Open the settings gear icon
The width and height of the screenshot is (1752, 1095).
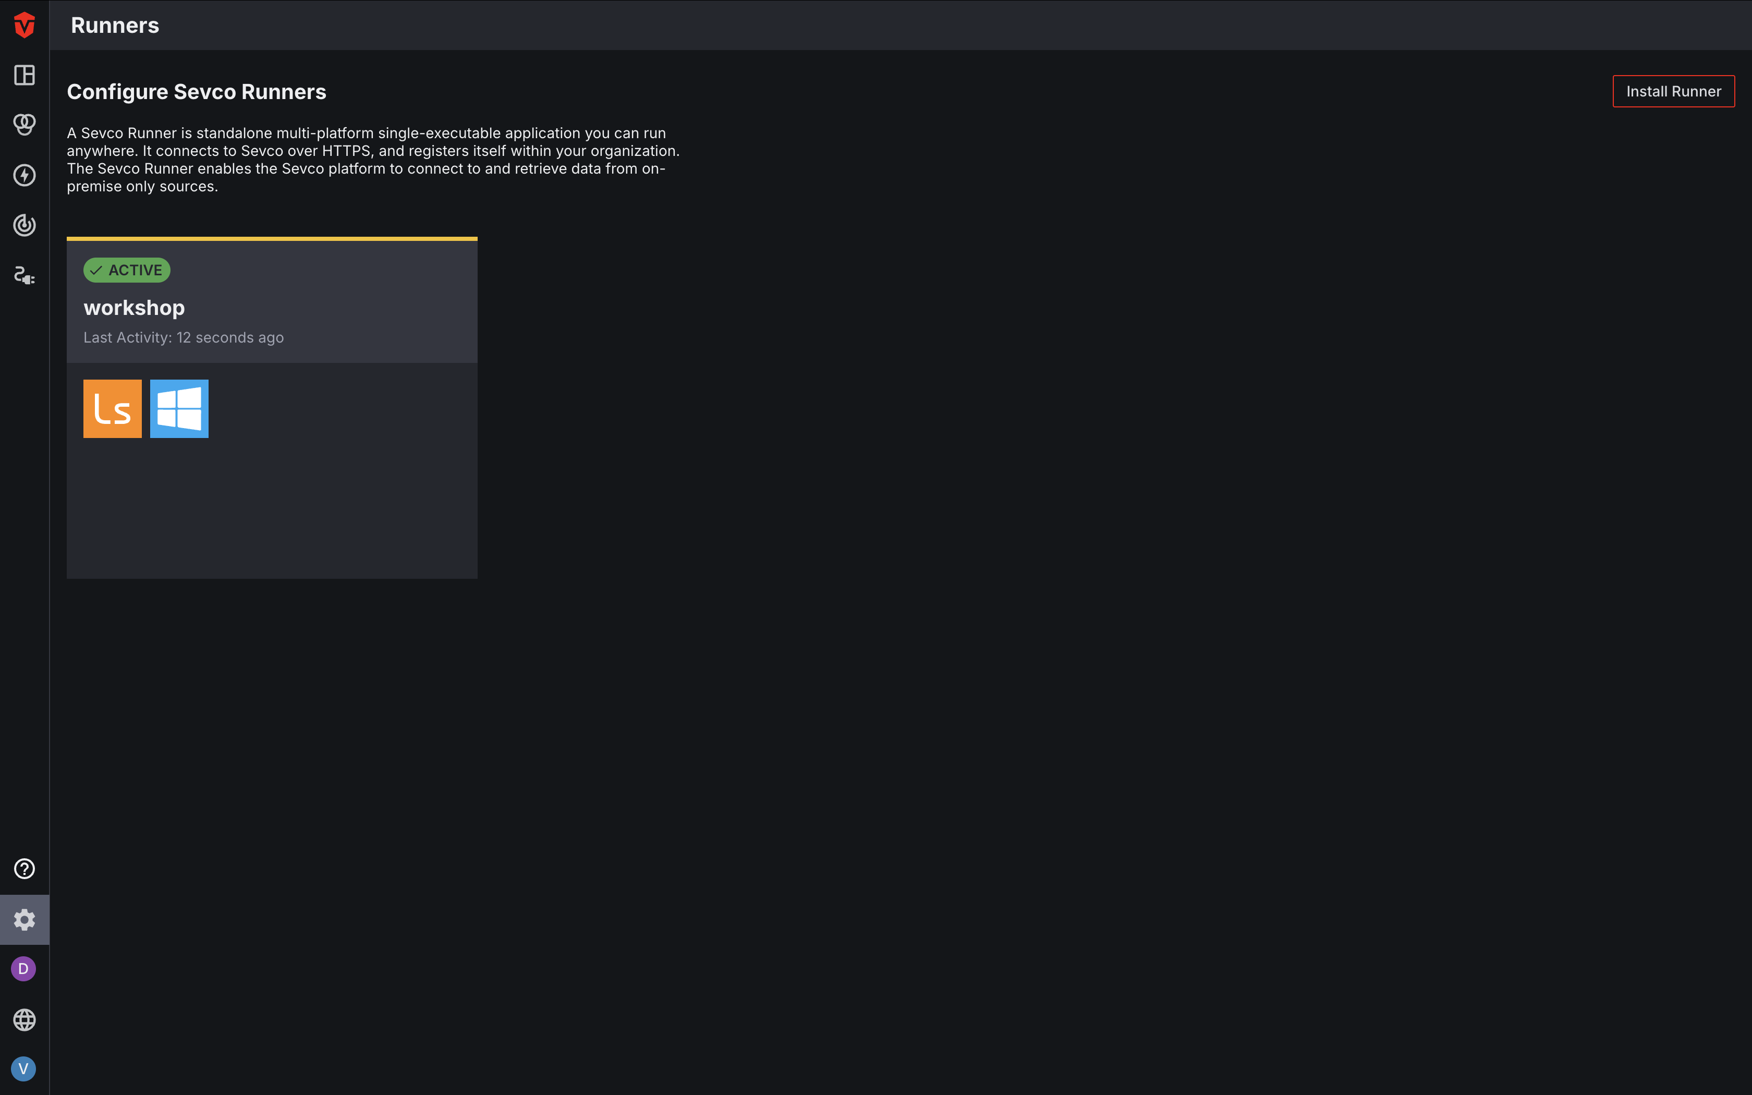tap(25, 920)
